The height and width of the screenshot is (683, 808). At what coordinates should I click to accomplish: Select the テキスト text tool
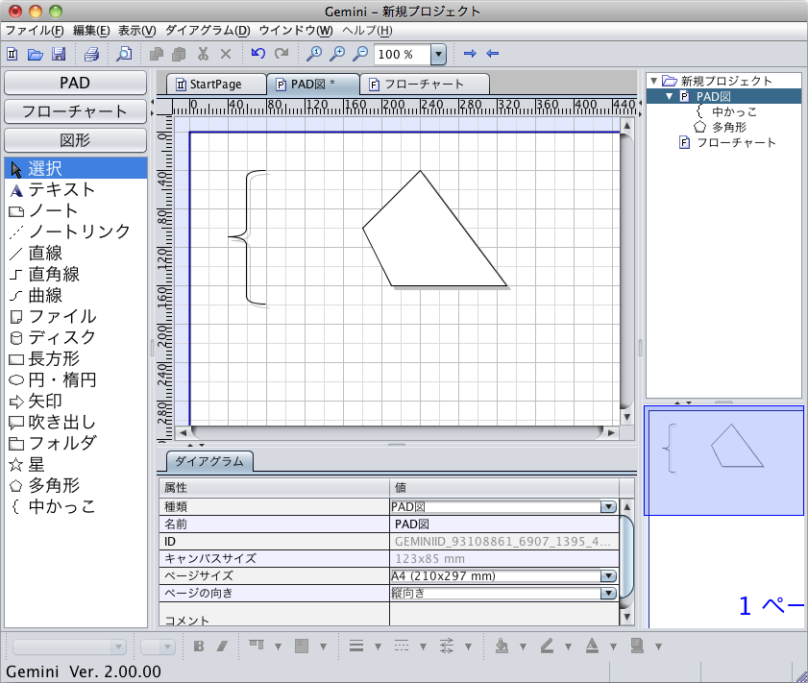tap(76, 189)
